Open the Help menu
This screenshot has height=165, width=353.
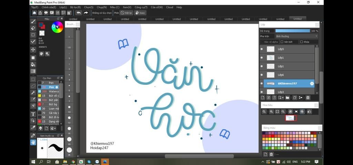point(179,7)
